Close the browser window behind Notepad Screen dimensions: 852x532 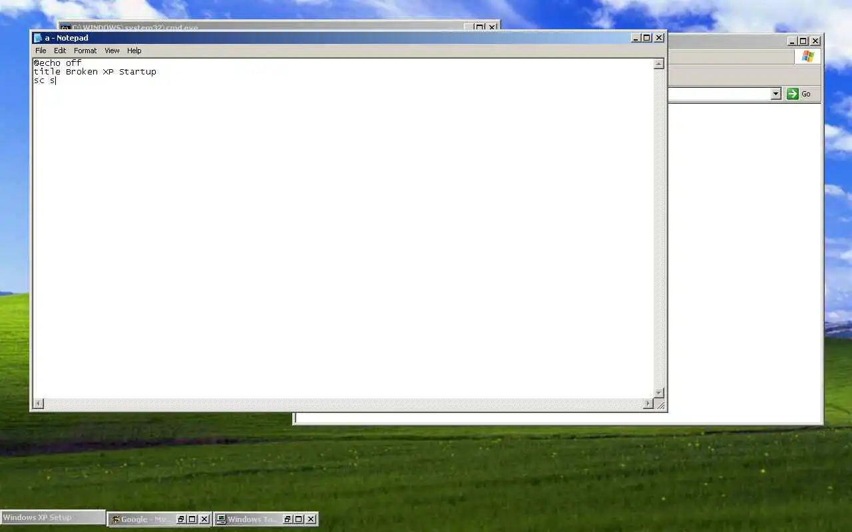(x=815, y=41)
